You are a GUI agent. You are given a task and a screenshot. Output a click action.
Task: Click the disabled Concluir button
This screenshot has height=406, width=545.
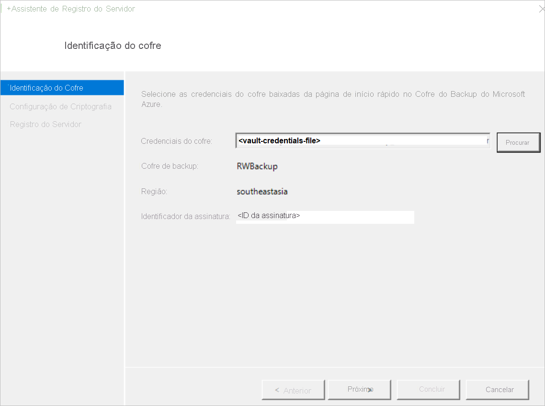coord(428,389)
